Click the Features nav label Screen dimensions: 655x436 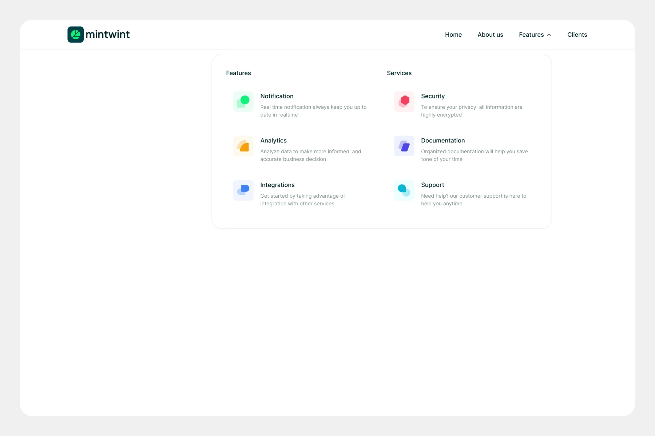(x=531, y=35)
